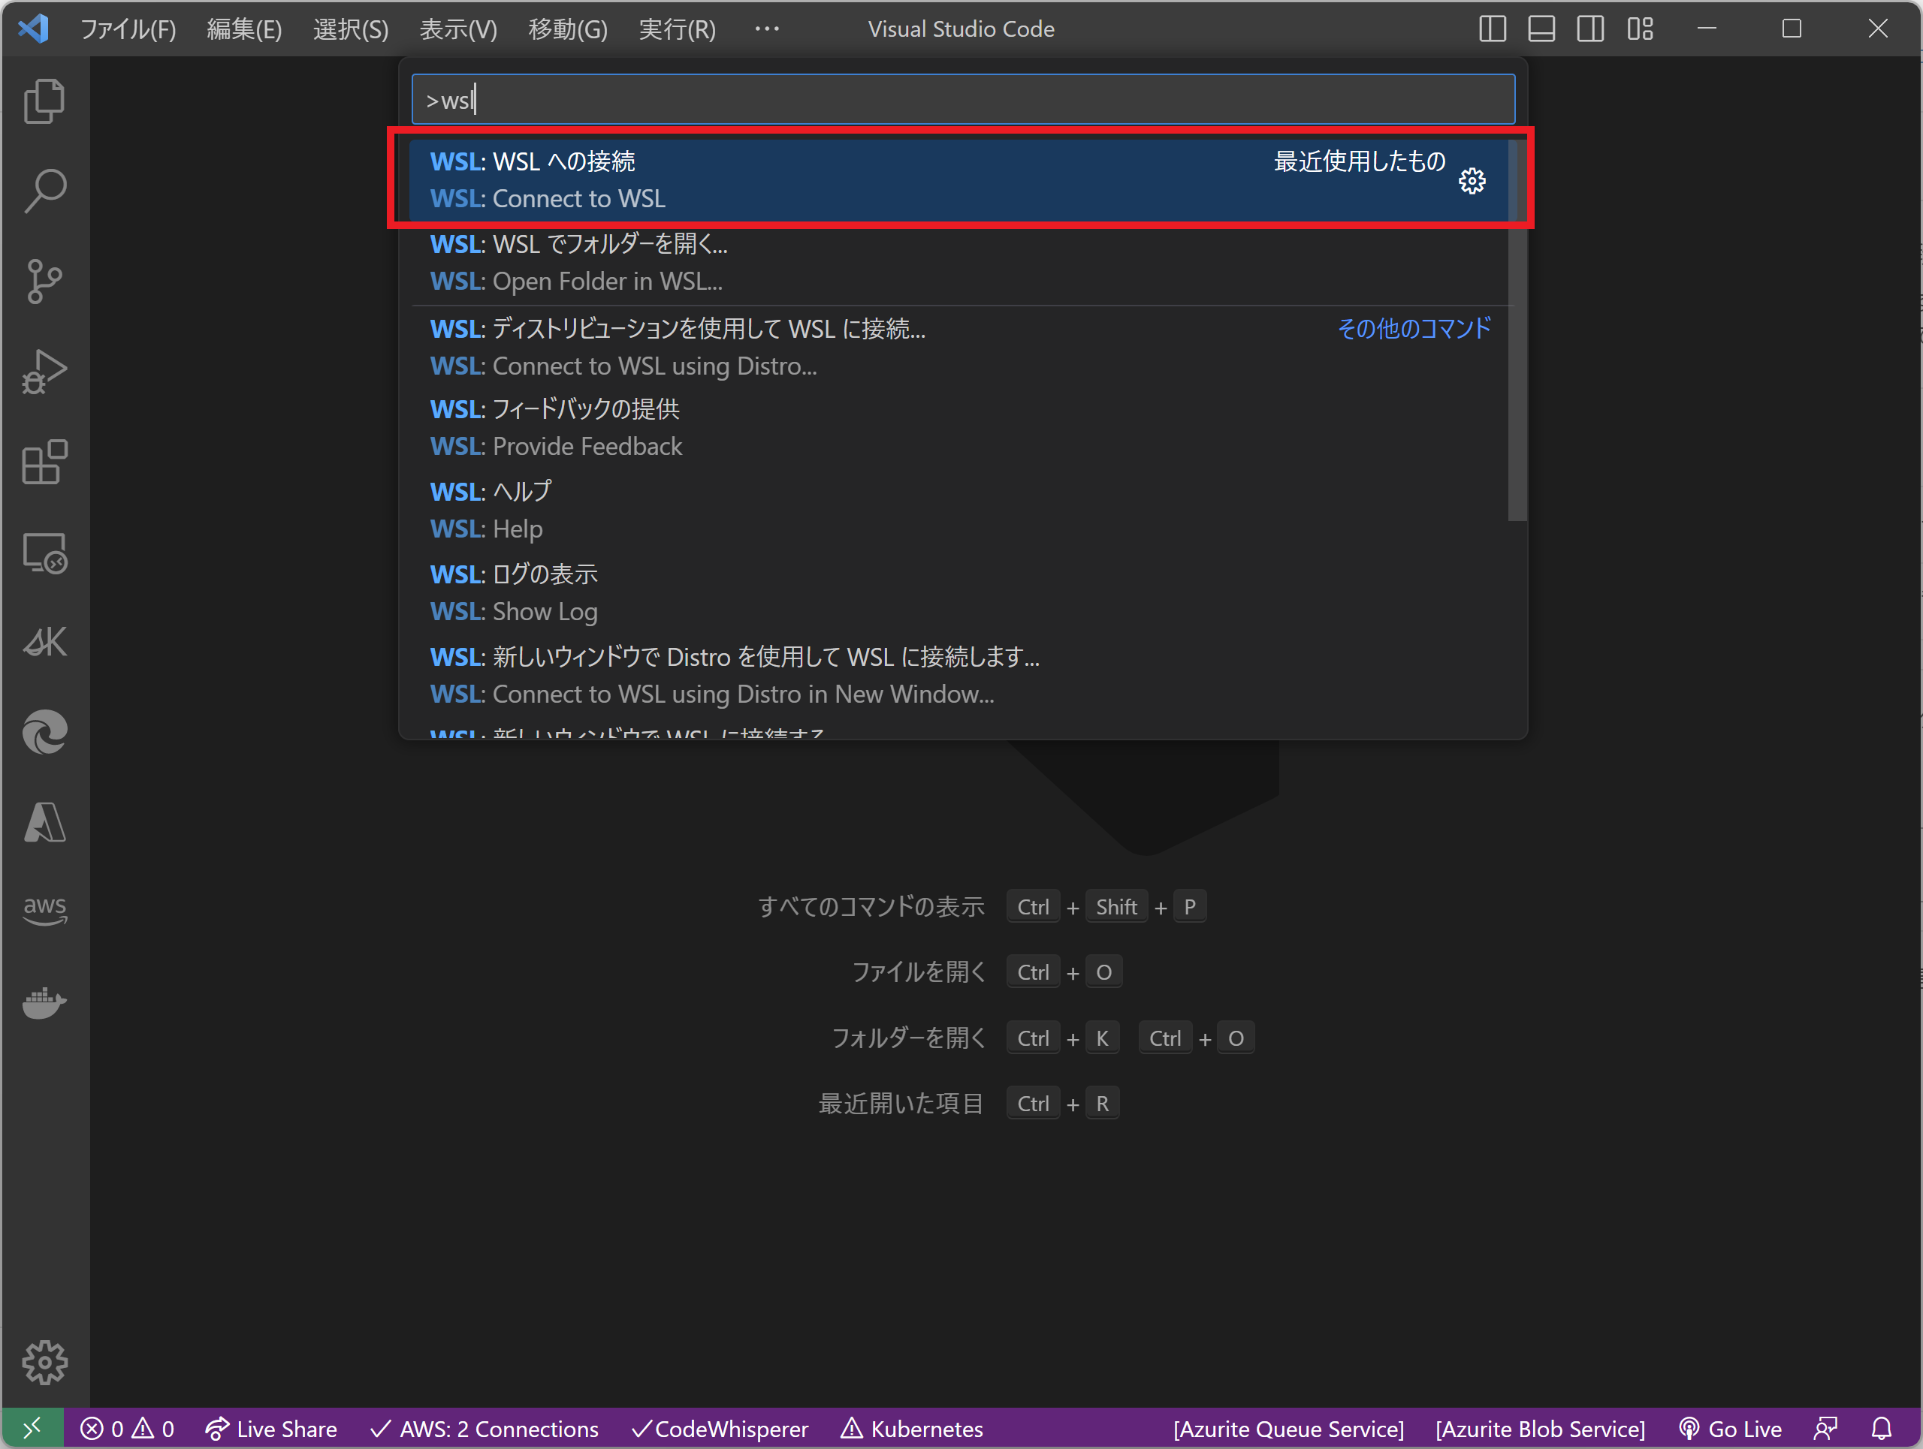Open the Azure sidebar view
The height and width of the screenshot is (1449, 1923).
click(x=44, y=823)
